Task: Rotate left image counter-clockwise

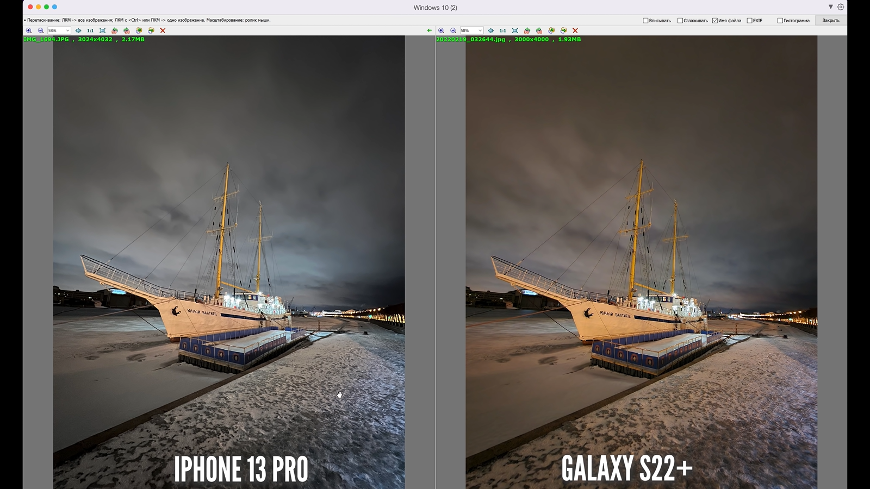Action: (115, 30)
